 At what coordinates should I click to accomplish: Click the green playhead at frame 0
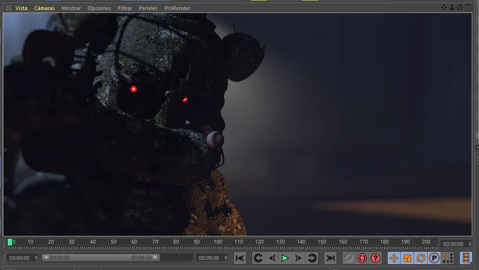[x=10, y=242]
